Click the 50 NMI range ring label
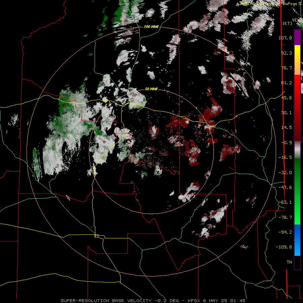303x303 pixels. click(x=151, y=89)
